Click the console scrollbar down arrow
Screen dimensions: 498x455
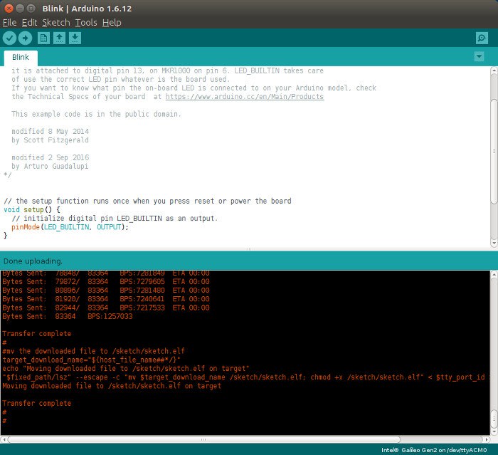click(x=494, y=432)
